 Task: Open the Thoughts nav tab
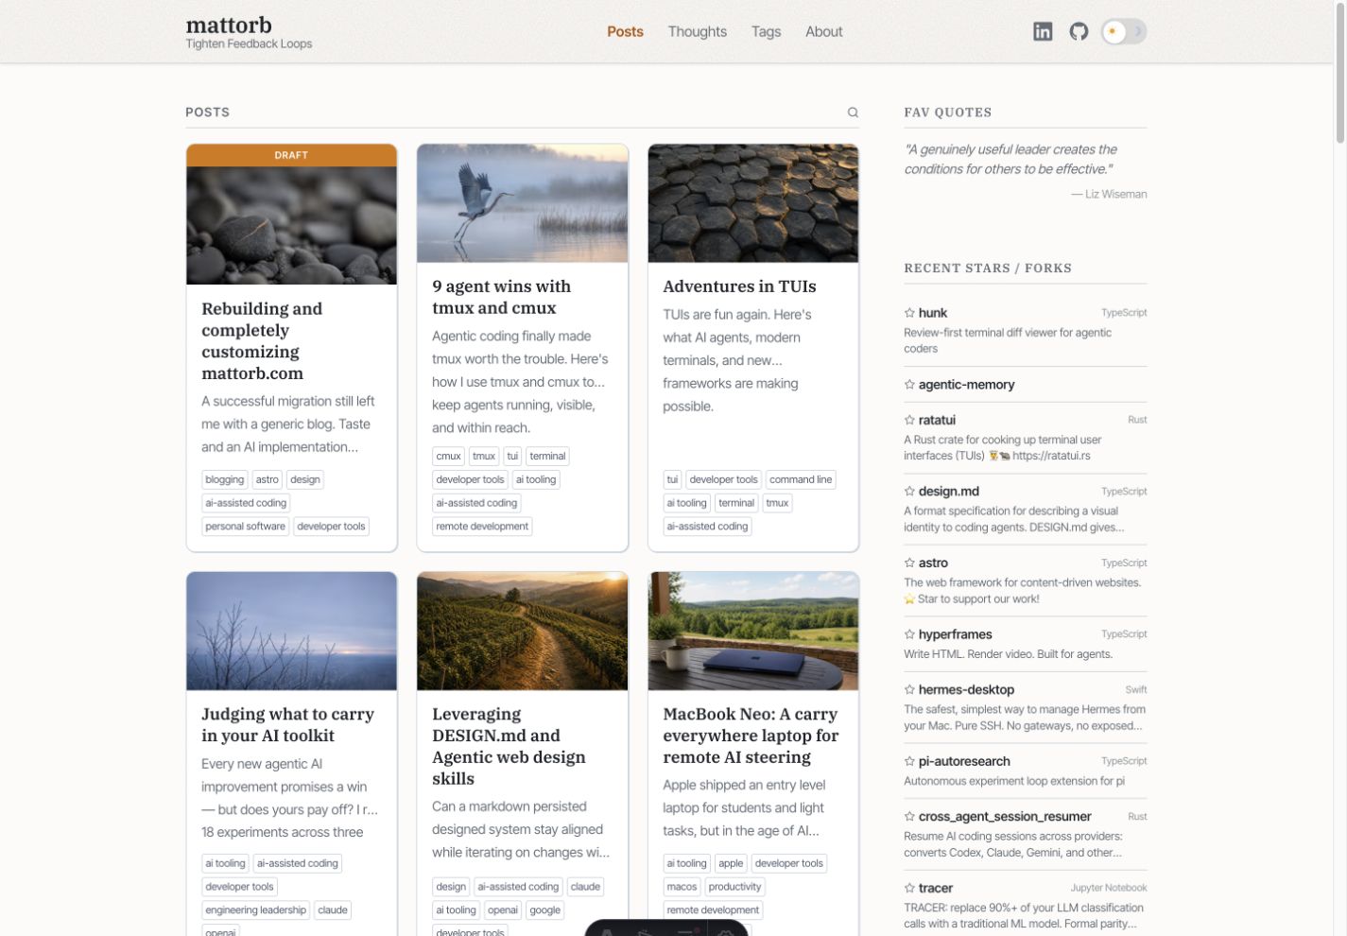coord(698,31)
